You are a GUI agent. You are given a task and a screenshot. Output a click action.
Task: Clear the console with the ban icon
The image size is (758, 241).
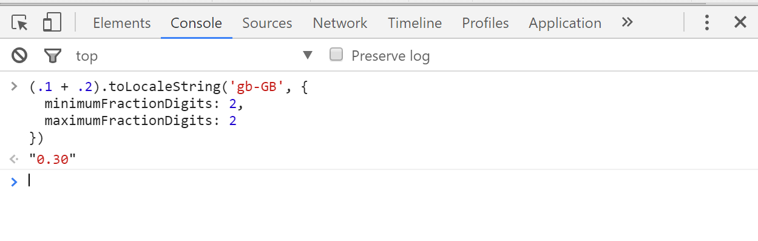tap(19, 56)
